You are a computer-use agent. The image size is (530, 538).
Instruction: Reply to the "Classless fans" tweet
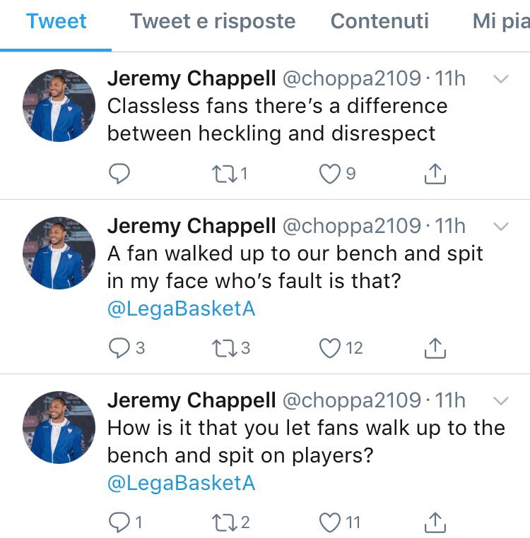point(119,173)
